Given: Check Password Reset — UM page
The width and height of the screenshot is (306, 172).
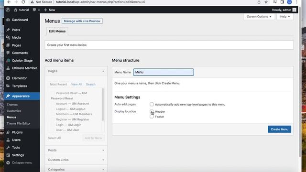Looking at the screenshot, I should coord(53,93).
